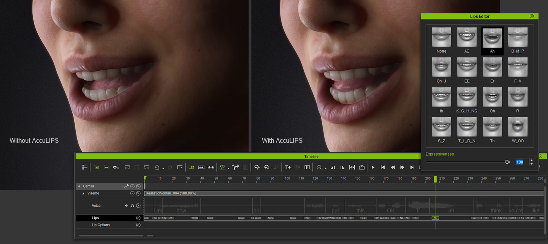Open the Camila track circled-chevron menu
This screenshot has width=548, height=244.
click(132, 187)
